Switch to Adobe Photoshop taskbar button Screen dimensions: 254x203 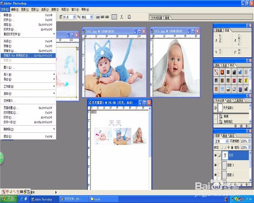pos(44,199)
